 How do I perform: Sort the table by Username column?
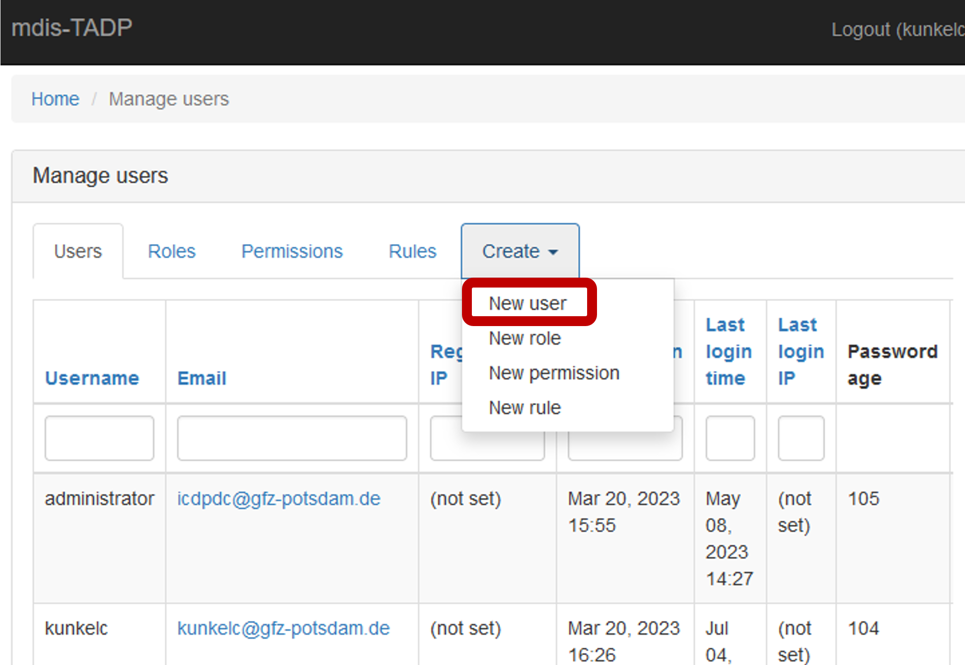click(92, 378)
